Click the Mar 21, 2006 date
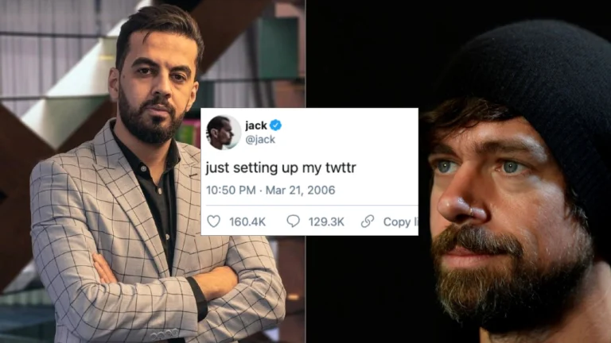 pyautogui.click(x=300, y=191)
